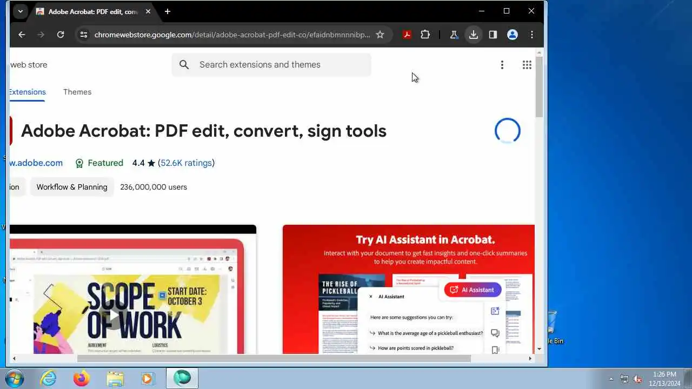Click the scroll up arrow
692x389 pixels.
coord(539,52)
